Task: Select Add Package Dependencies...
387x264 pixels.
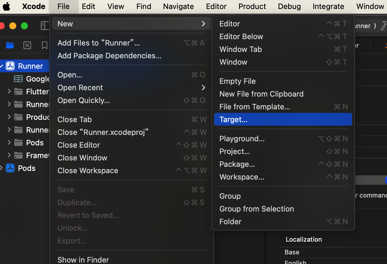Action: 131,55
